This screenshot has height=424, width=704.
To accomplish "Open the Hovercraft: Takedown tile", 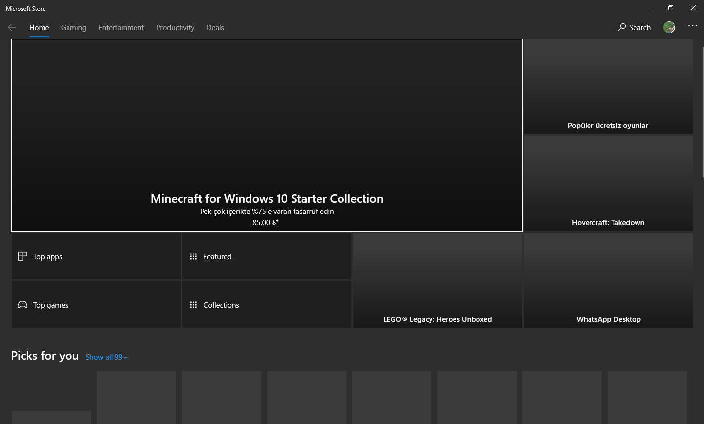I will pyautogui.click(x=608, y=184).
